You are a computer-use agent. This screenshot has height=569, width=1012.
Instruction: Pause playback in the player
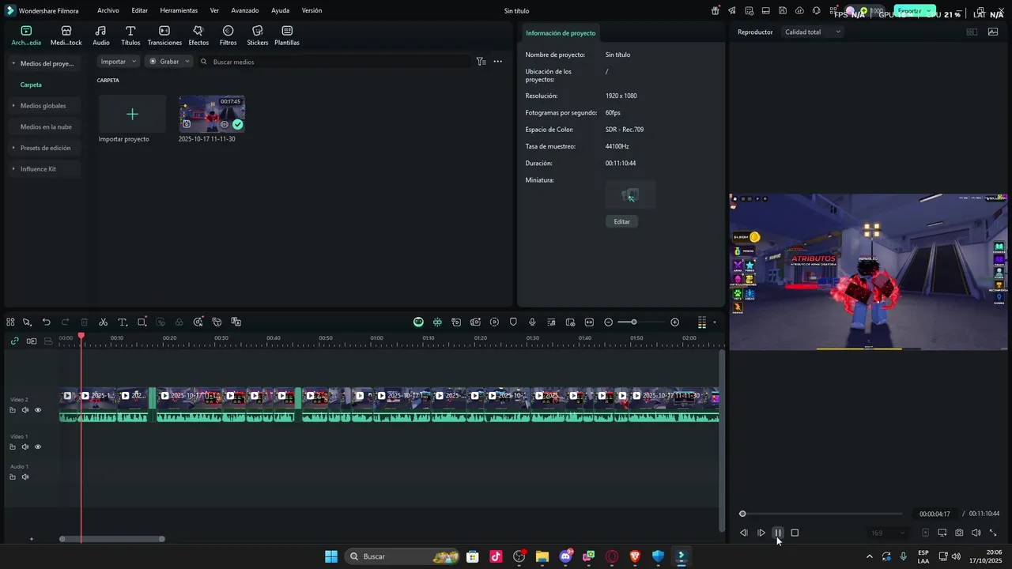[x=778, y=533]
